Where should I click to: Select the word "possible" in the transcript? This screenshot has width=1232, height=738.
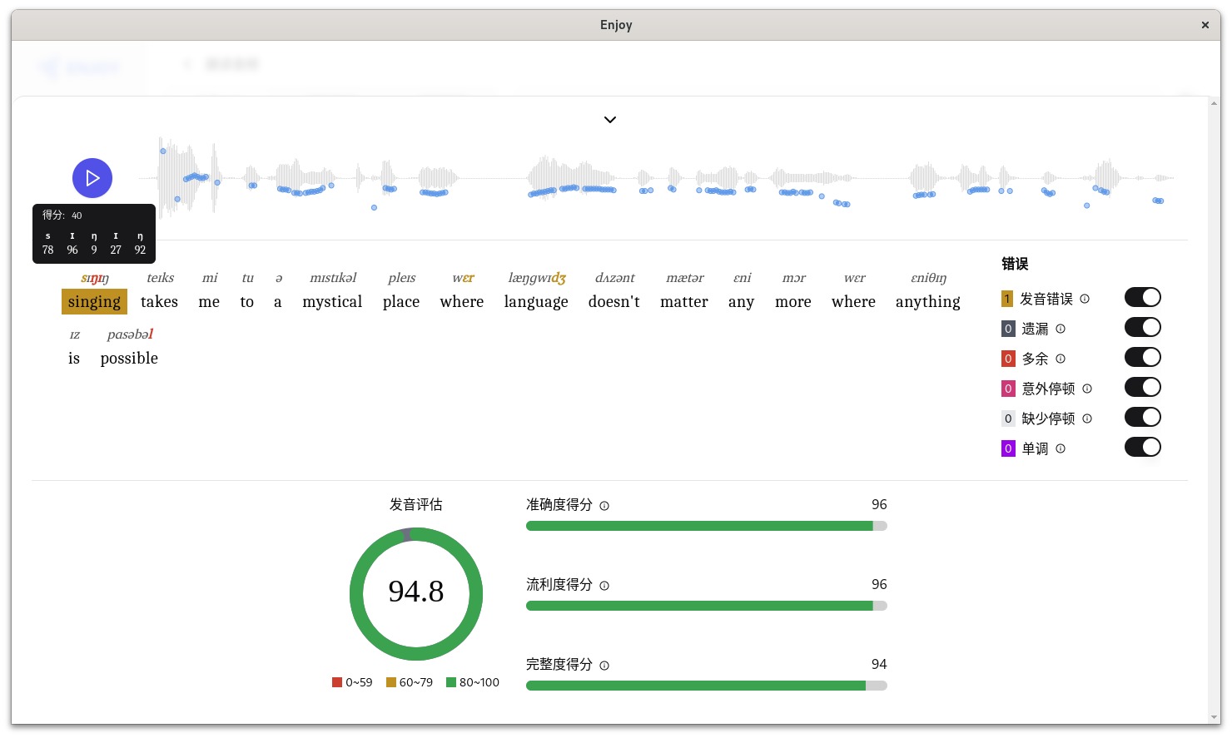(129, 358)
